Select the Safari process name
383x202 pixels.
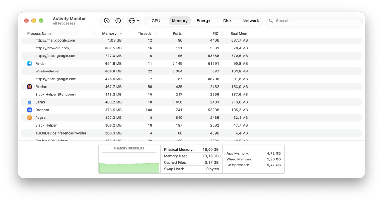[40, 102]
